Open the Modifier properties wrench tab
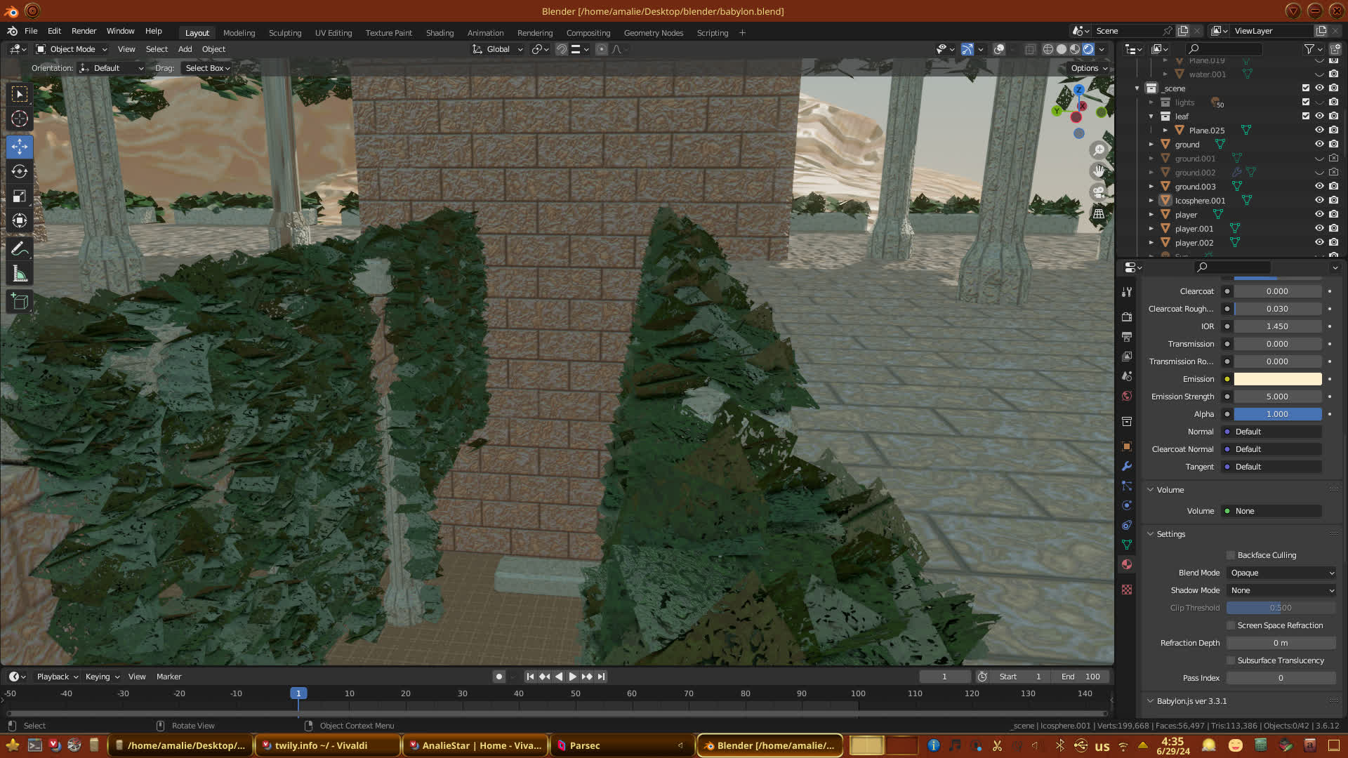The height and width of the screenshot is (758, 1348). click(1127, 466)
